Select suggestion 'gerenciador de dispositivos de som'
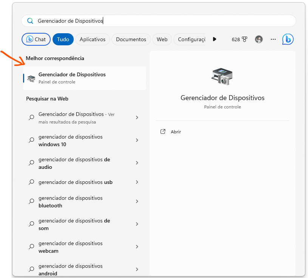 (x=85, y=224)
